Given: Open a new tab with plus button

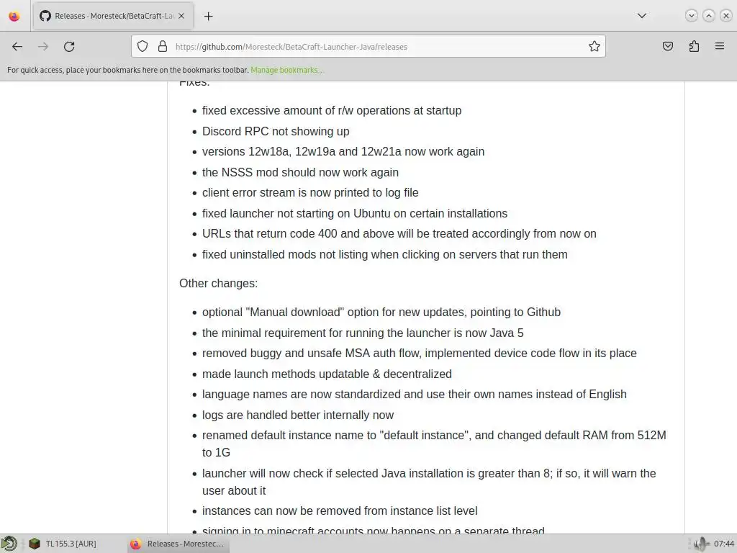Looking at the screenshot, I should [x=209, y=17].
